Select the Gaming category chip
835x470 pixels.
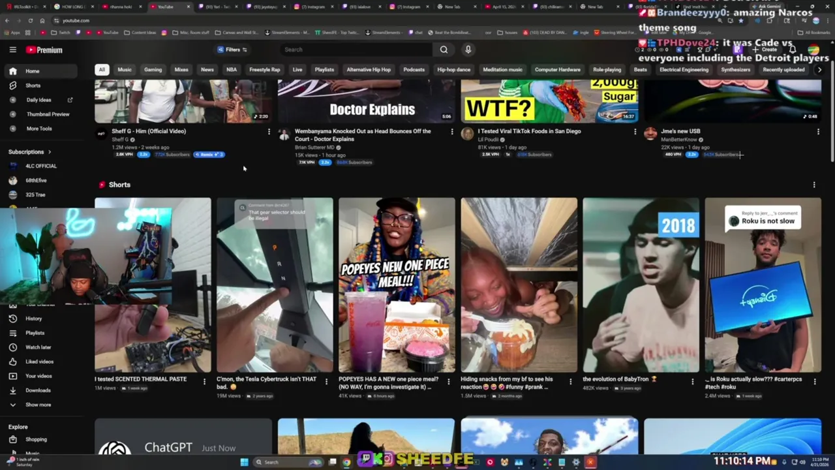pos(153,70)
